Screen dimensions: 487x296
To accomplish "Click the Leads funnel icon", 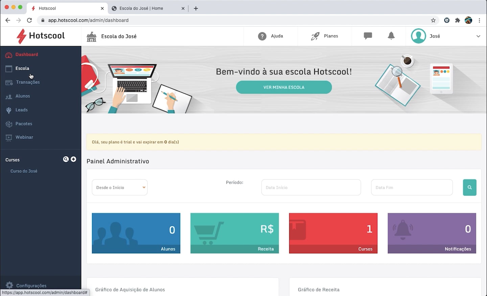I will pos(9,110).
